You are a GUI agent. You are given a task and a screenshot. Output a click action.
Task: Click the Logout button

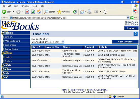pyautogui.click(x=131, y=28)
